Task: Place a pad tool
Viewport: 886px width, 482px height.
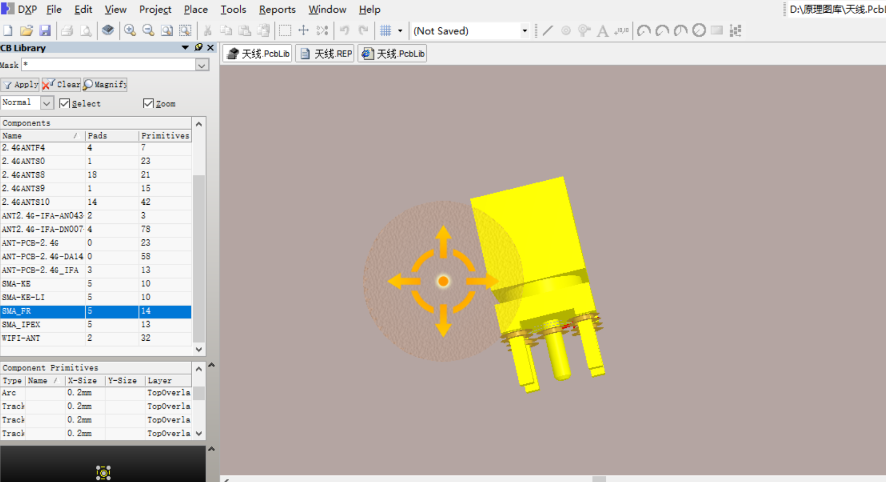Action: coord(566,30)
